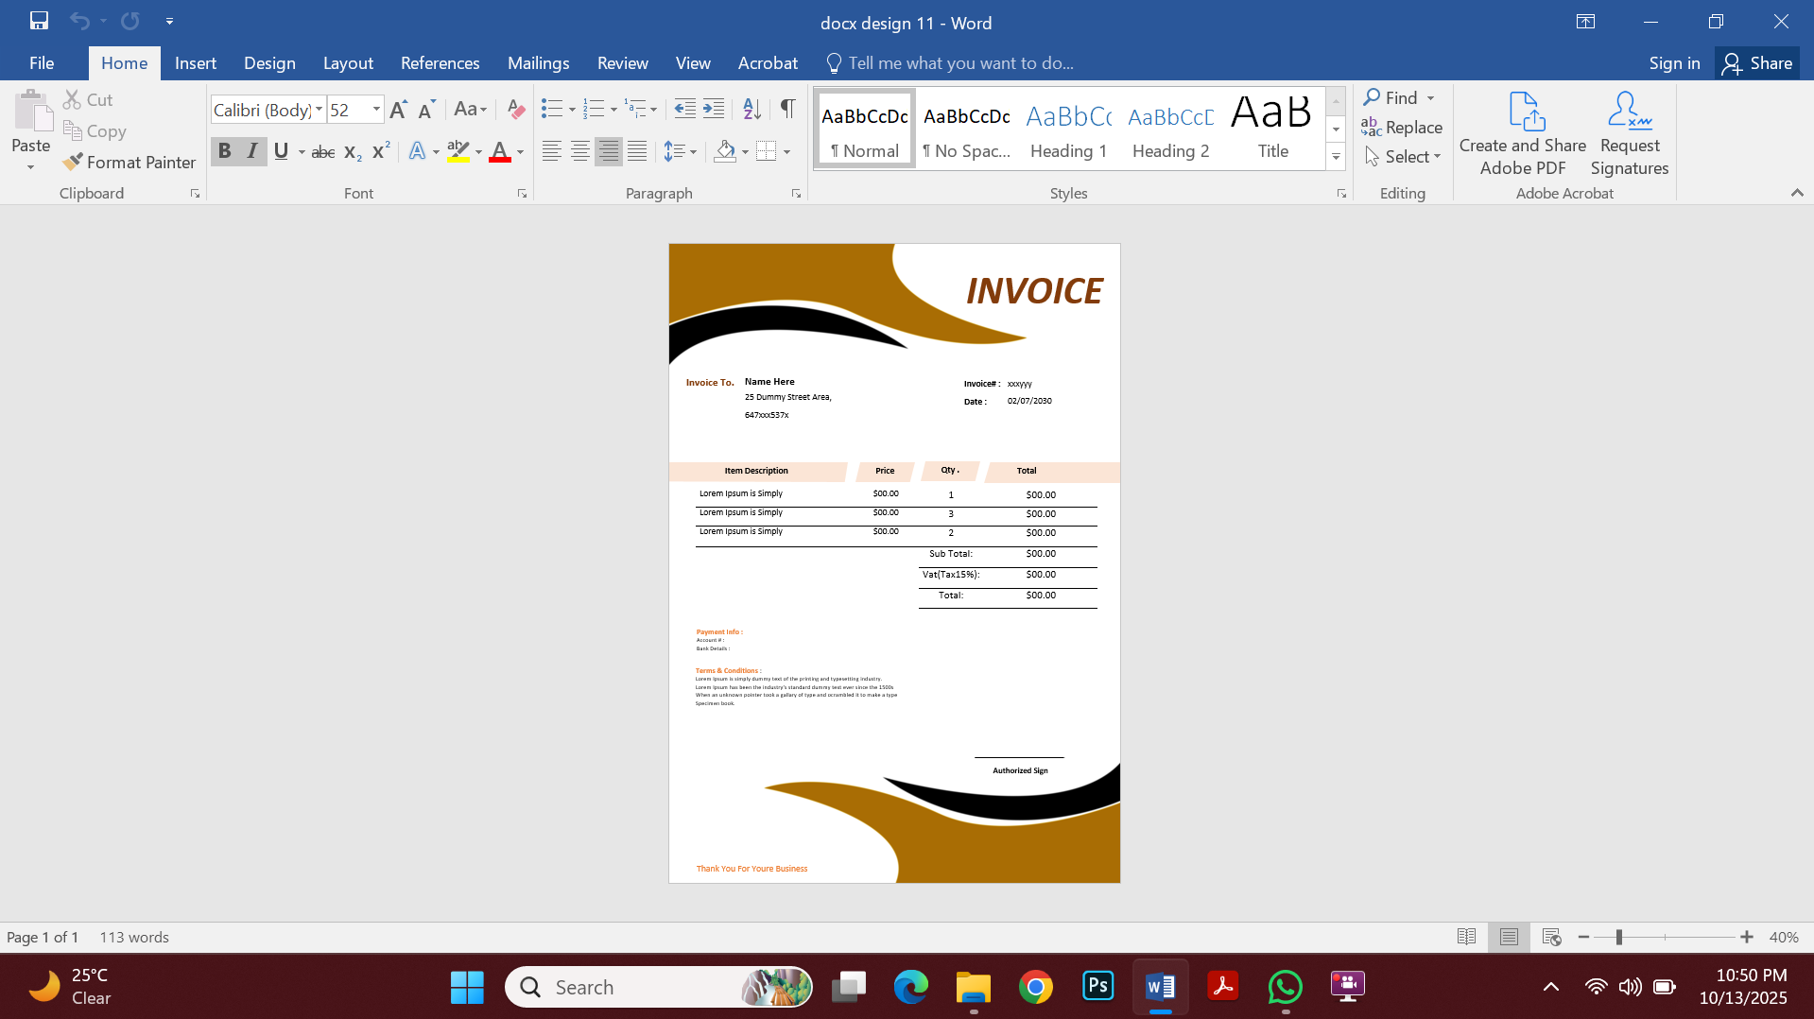Click the Clear All Formatting icon
The height and width of the screenshot is (1019, 1814).
click(515, 109)
